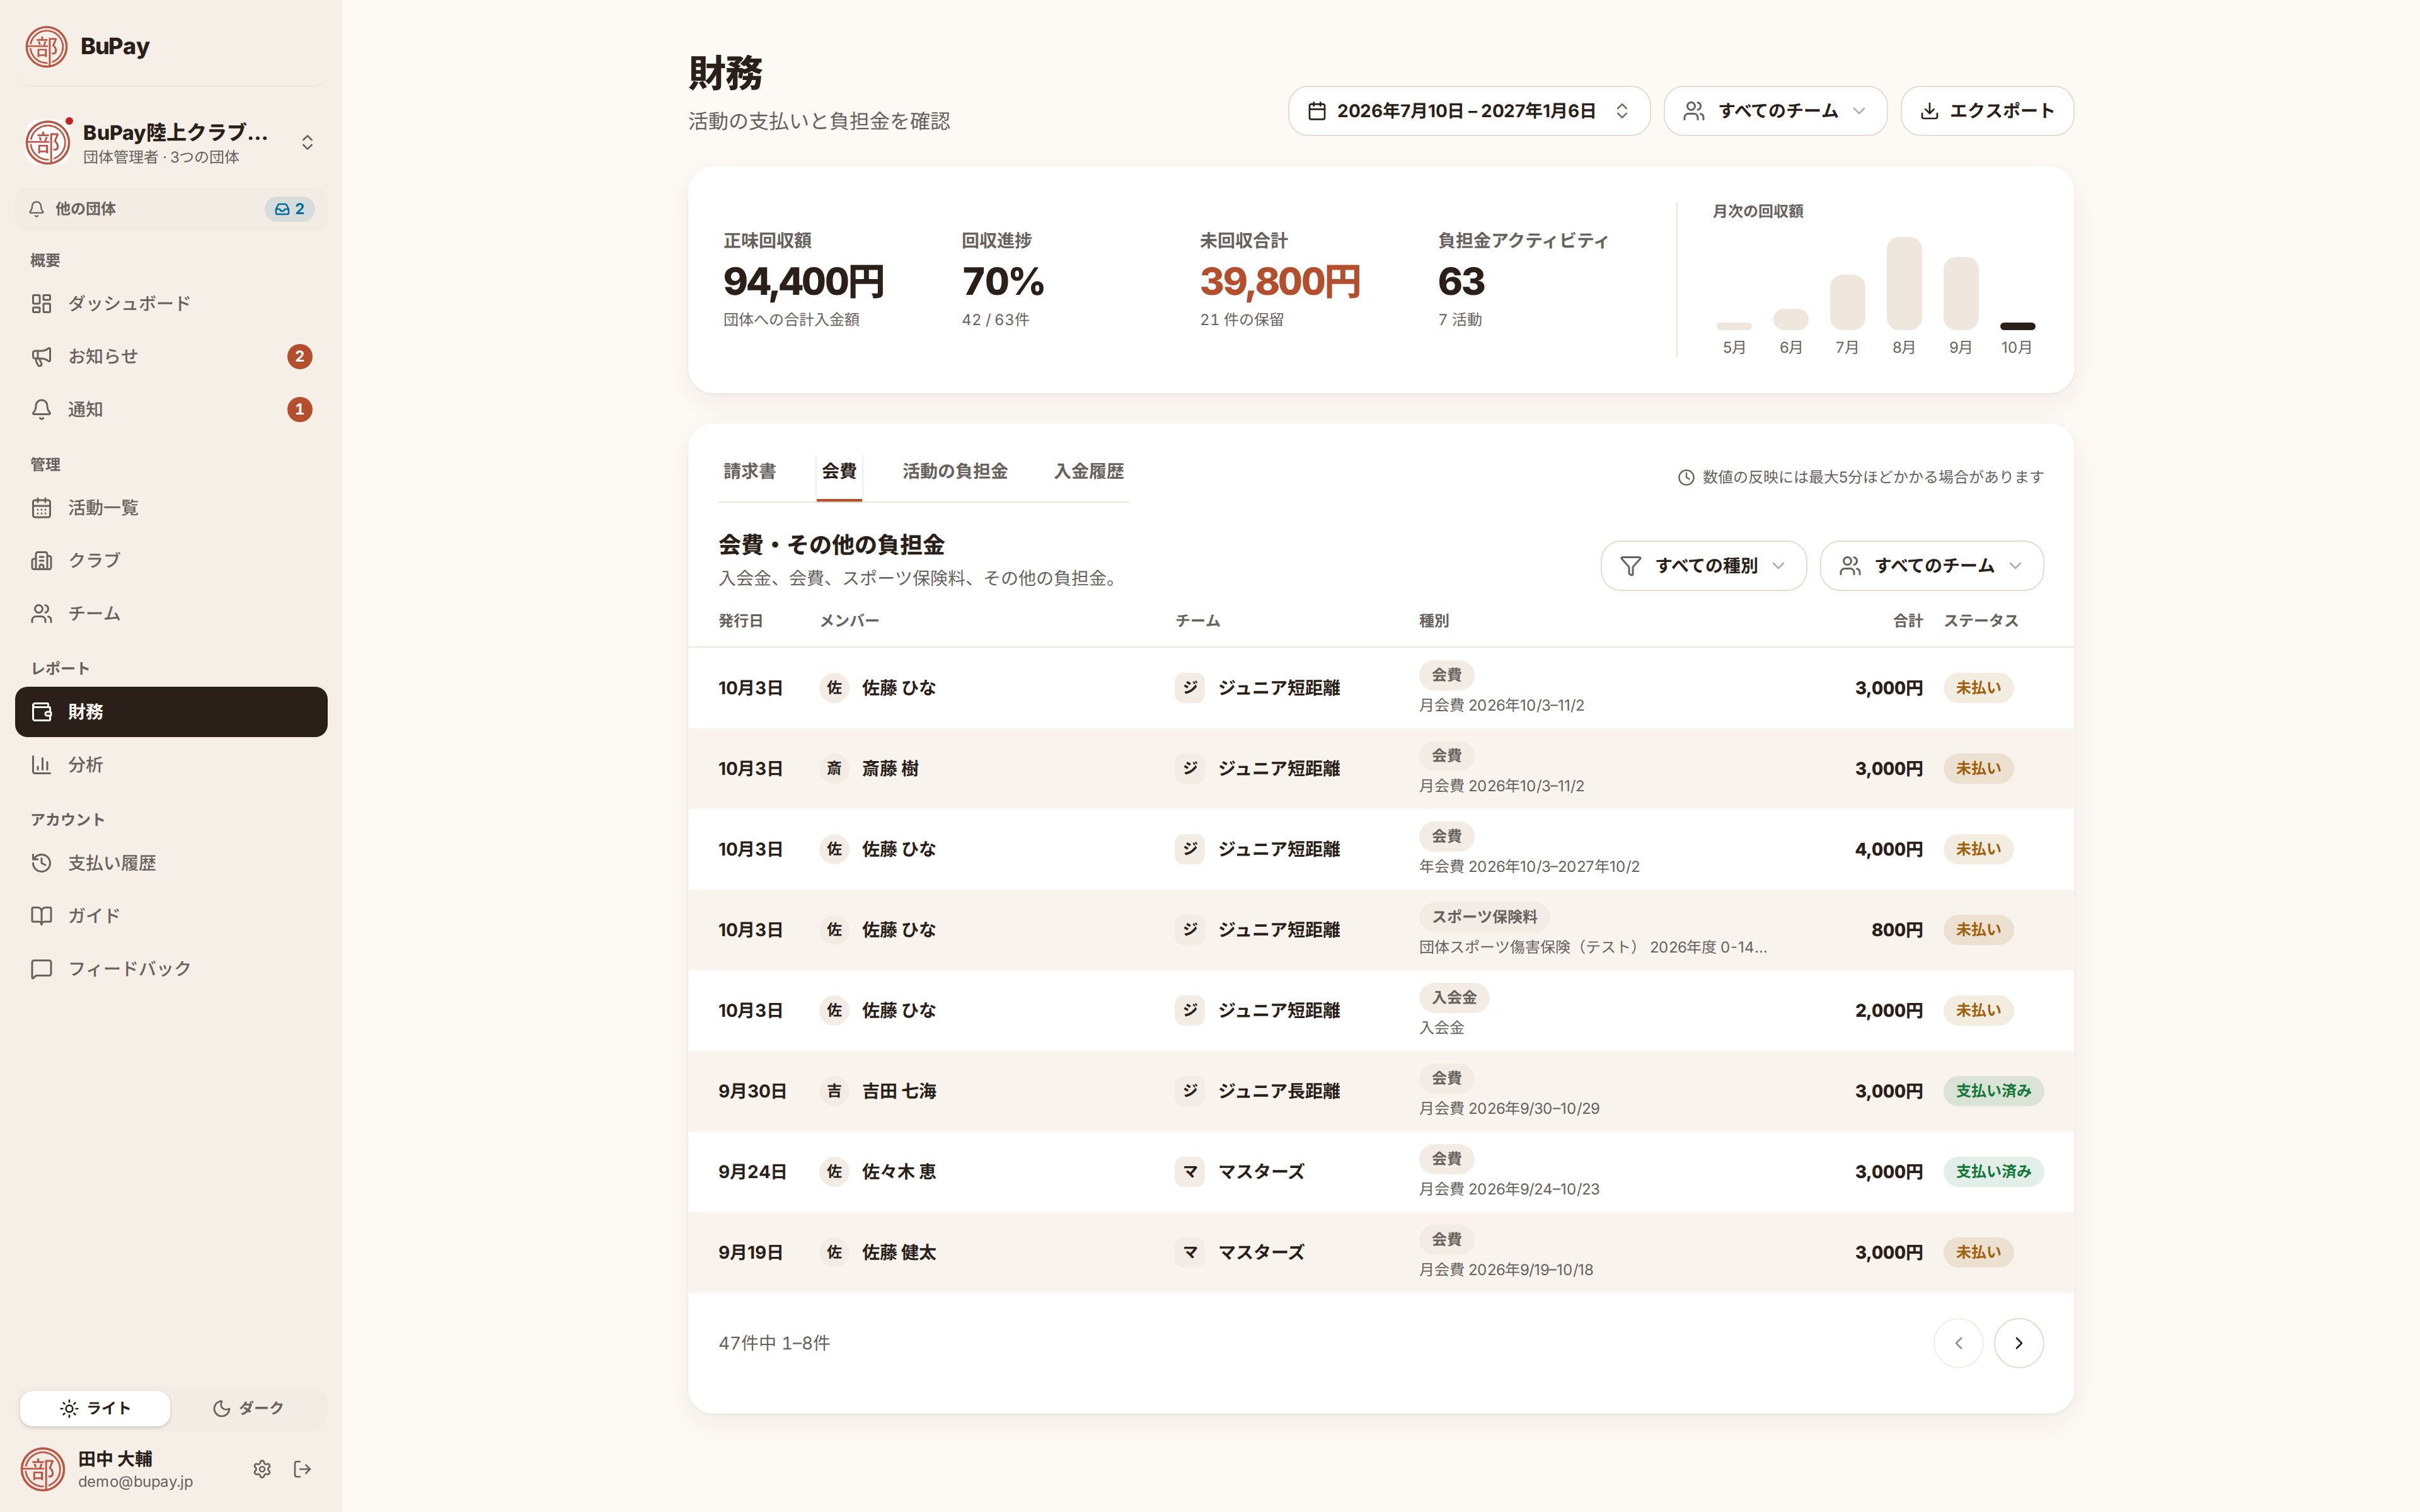Screen dimensions: 2420x1512
Task: Open the クラブ page
Action: [x=171, y=560]
